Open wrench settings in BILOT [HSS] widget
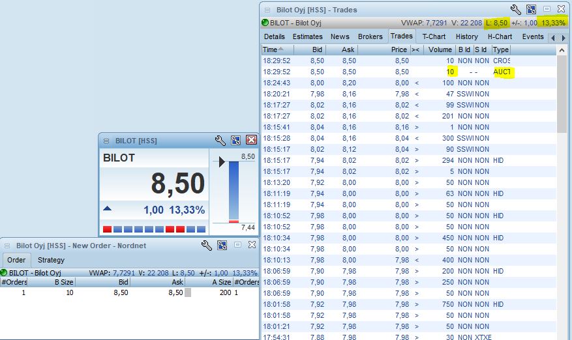This screenshot has height=340, width=572. click(x=220, y=140)
